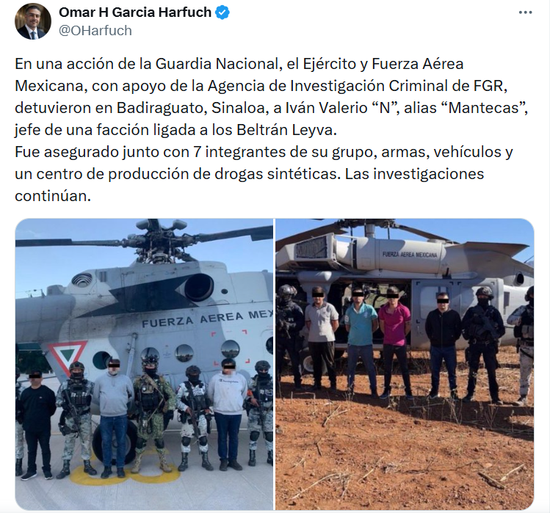Open the right photo with red dirt ground
The height and width of the screenshot is (513, 550).
(x=405, y=364)
